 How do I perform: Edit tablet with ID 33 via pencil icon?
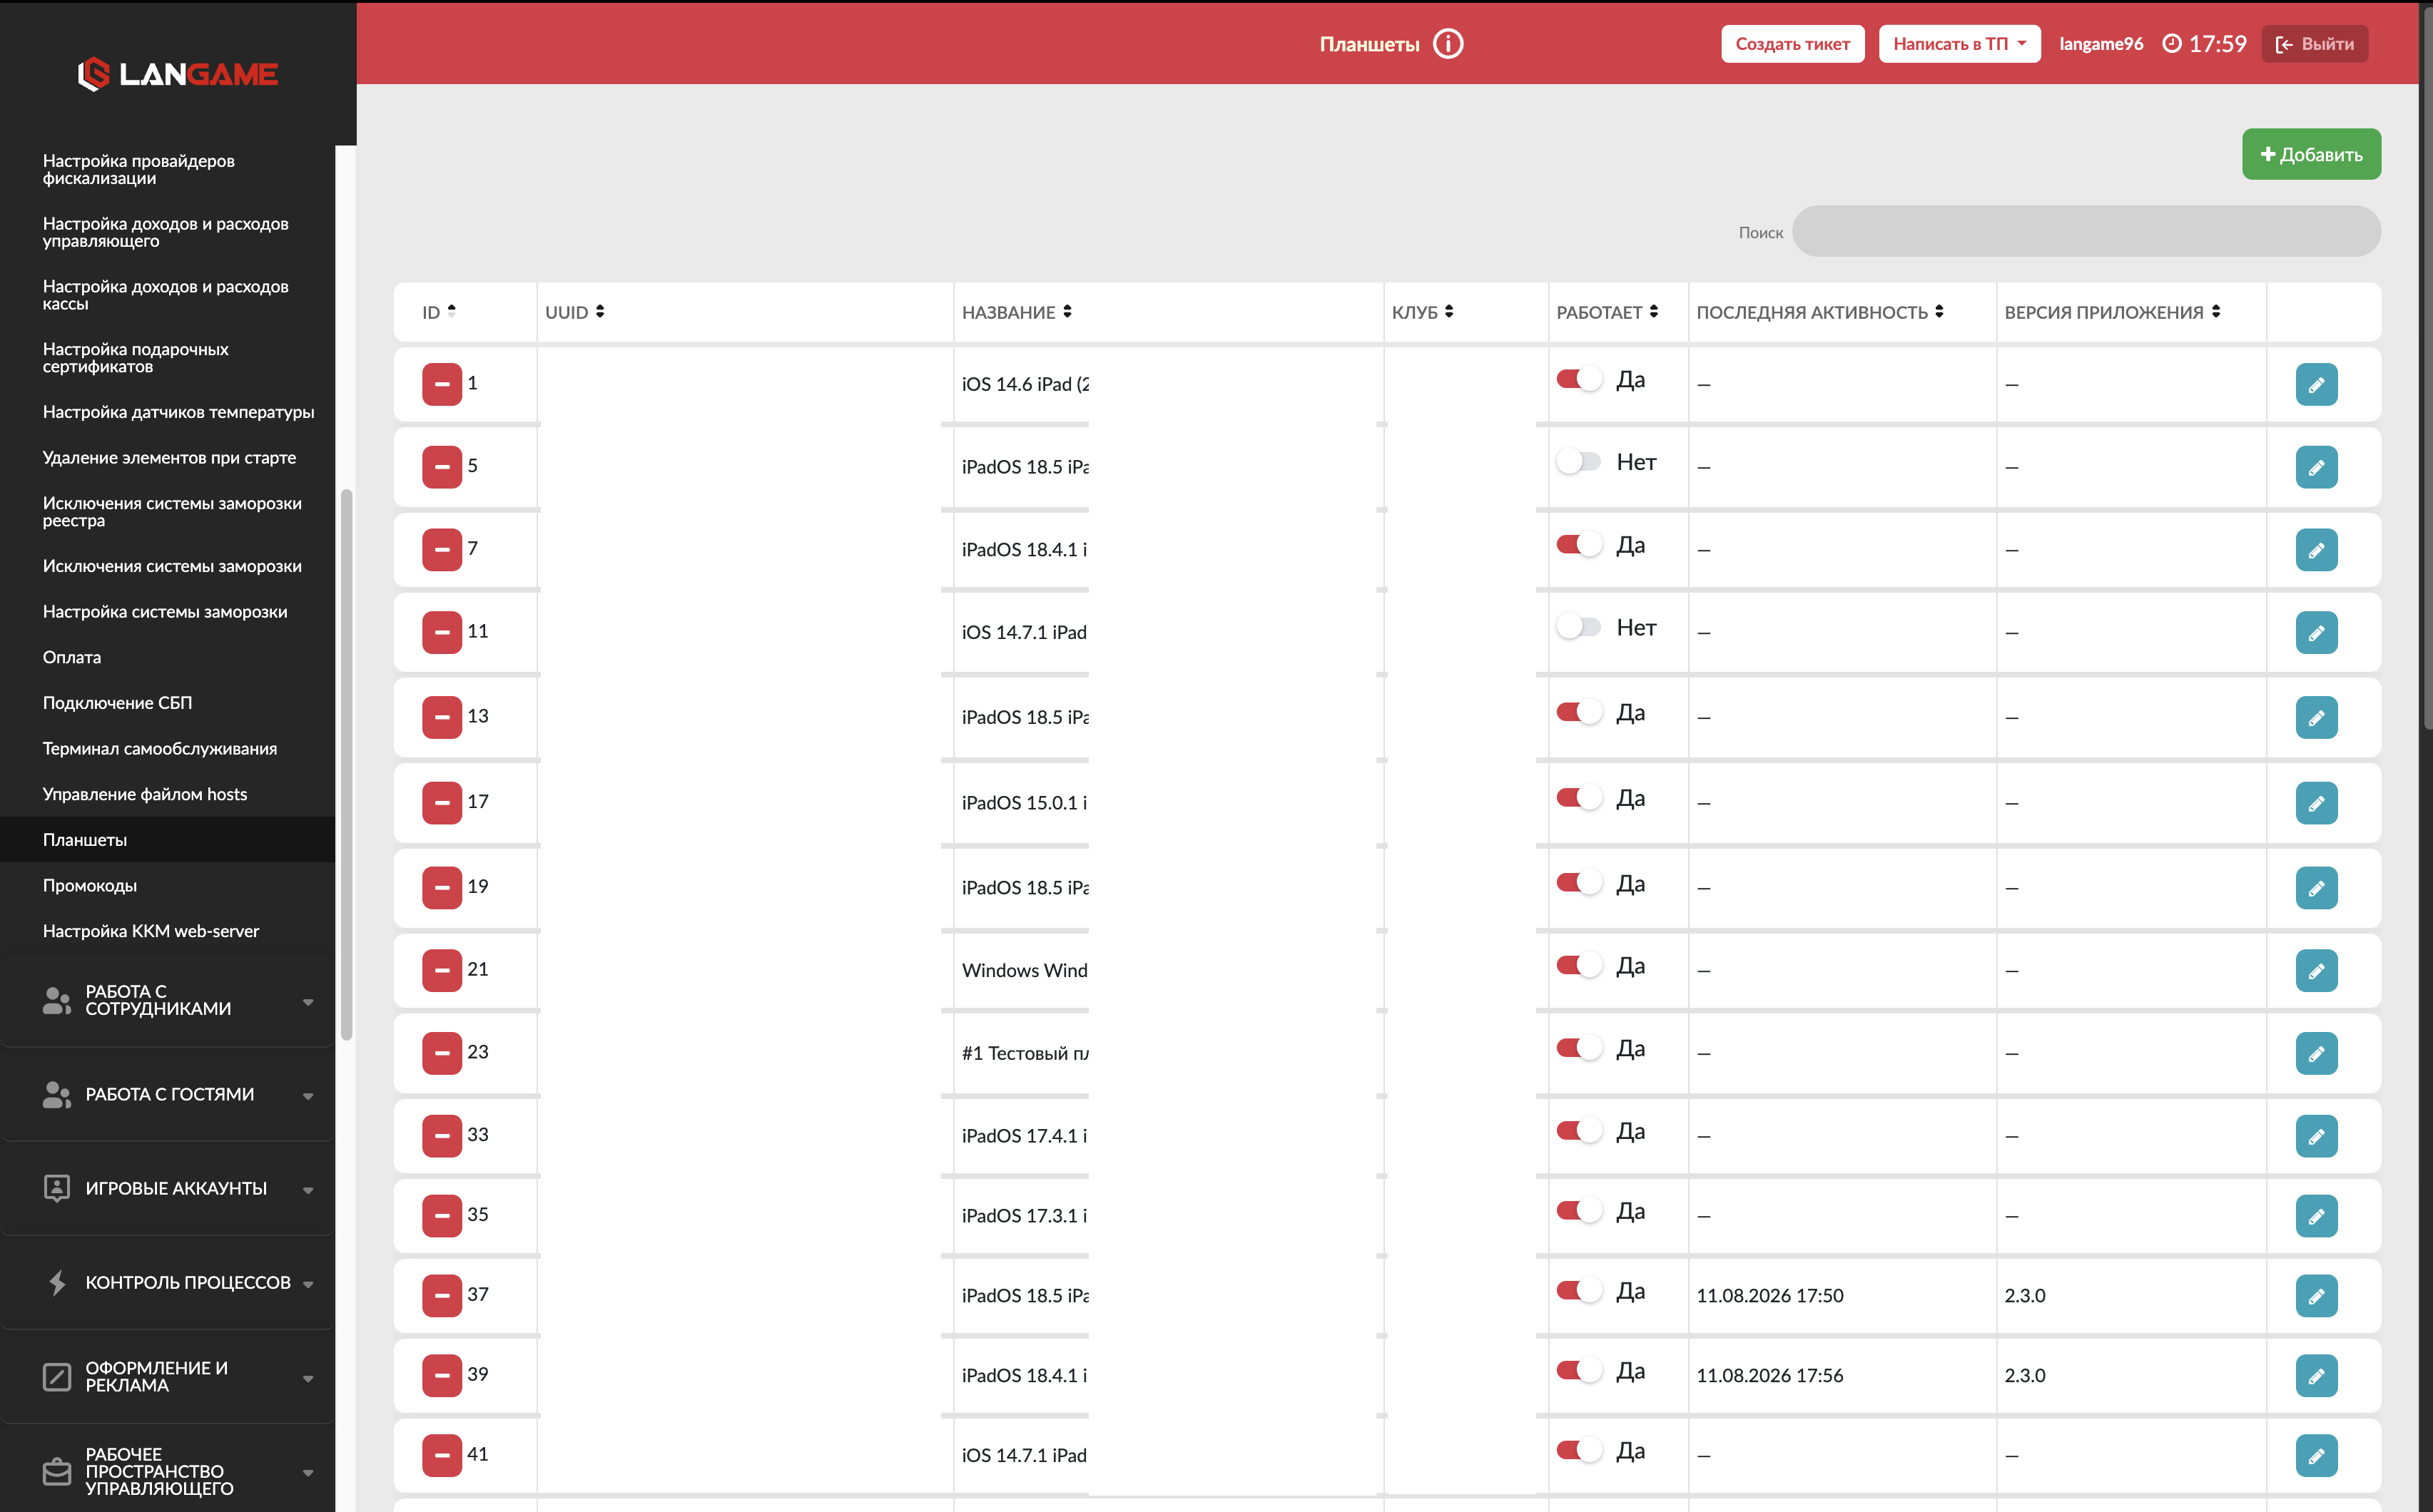point(2316,1136)
